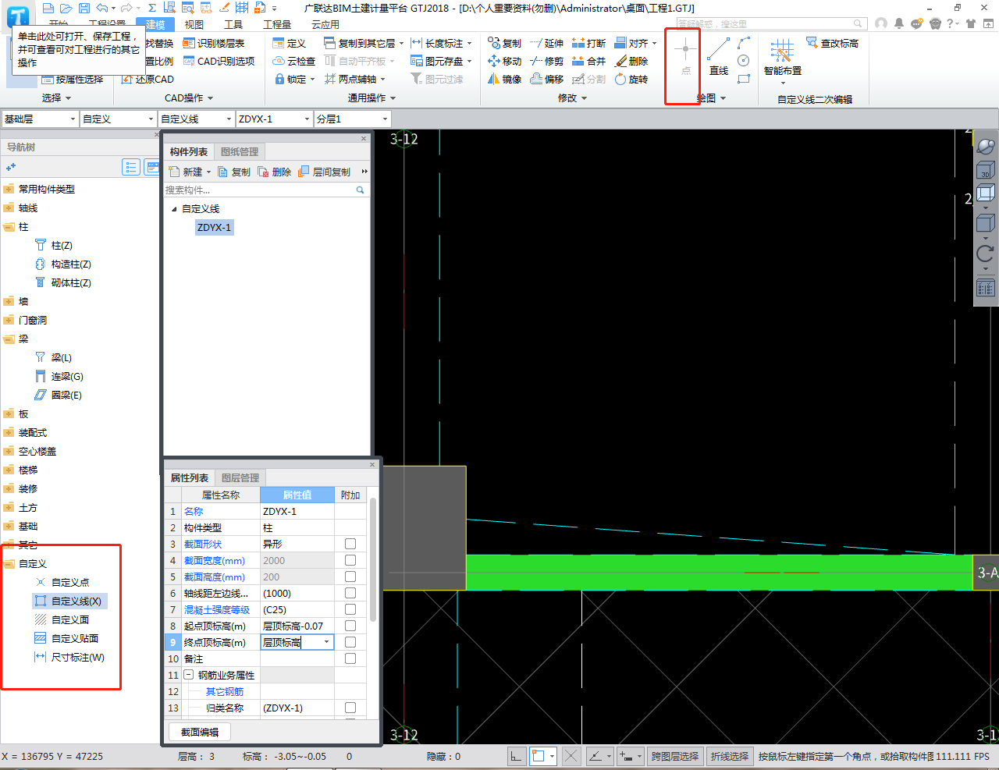Click 层间复制 in component list toolbar

point(325,172)
